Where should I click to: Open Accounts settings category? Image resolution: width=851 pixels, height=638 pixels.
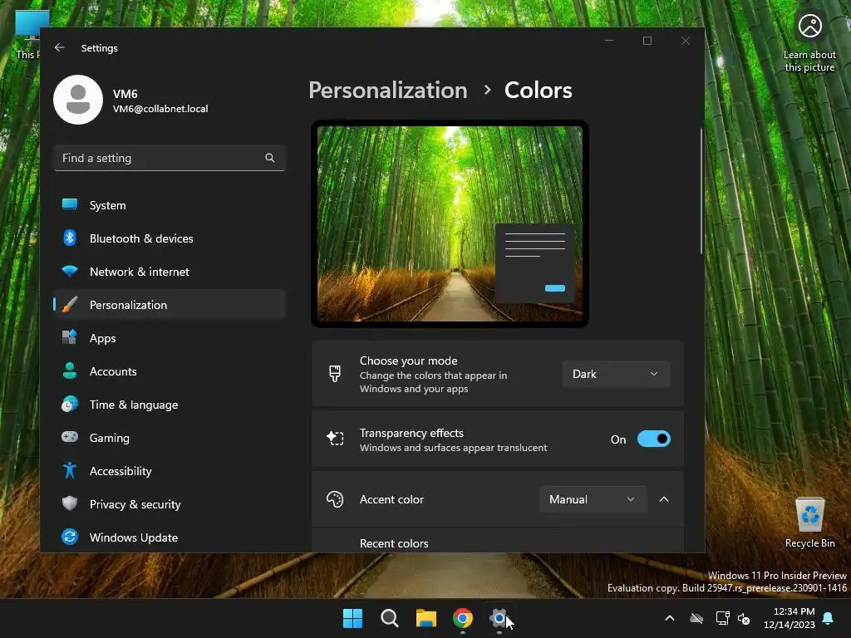[x=170, y=371]
